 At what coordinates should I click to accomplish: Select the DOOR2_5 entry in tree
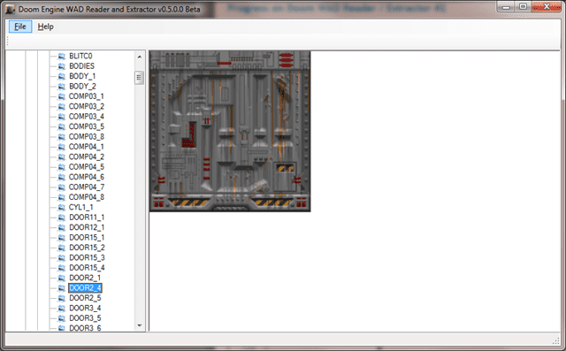85,298
